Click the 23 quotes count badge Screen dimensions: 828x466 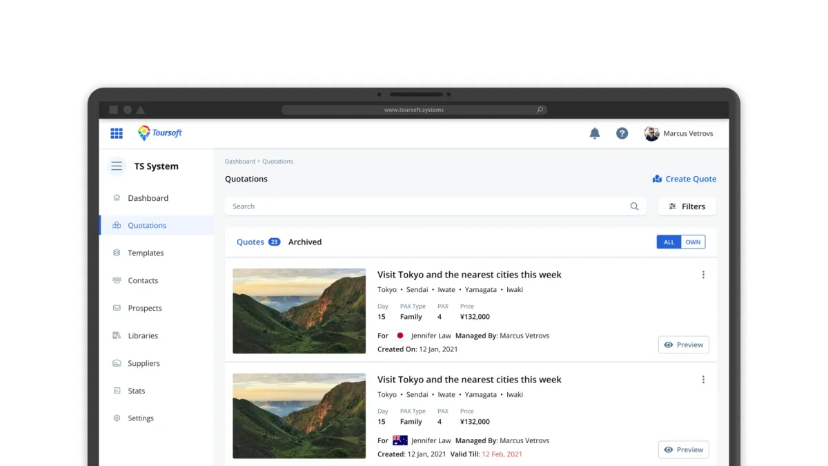point(274,242)
